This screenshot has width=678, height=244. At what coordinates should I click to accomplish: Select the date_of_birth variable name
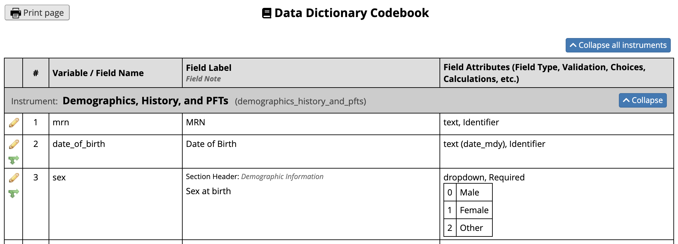pos(79,144)
